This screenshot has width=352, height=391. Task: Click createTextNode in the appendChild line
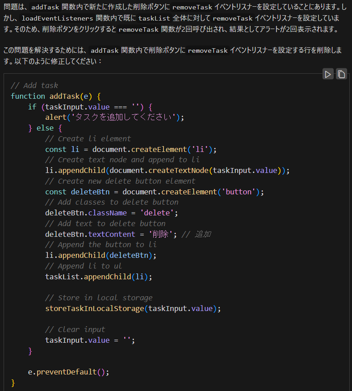point(178,170)
